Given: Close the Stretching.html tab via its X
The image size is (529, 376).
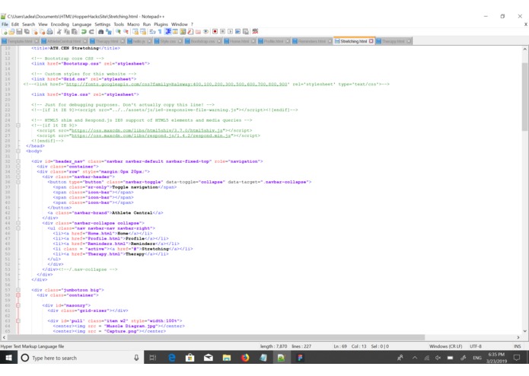Looking at the screenshot, I should (371, 41).
